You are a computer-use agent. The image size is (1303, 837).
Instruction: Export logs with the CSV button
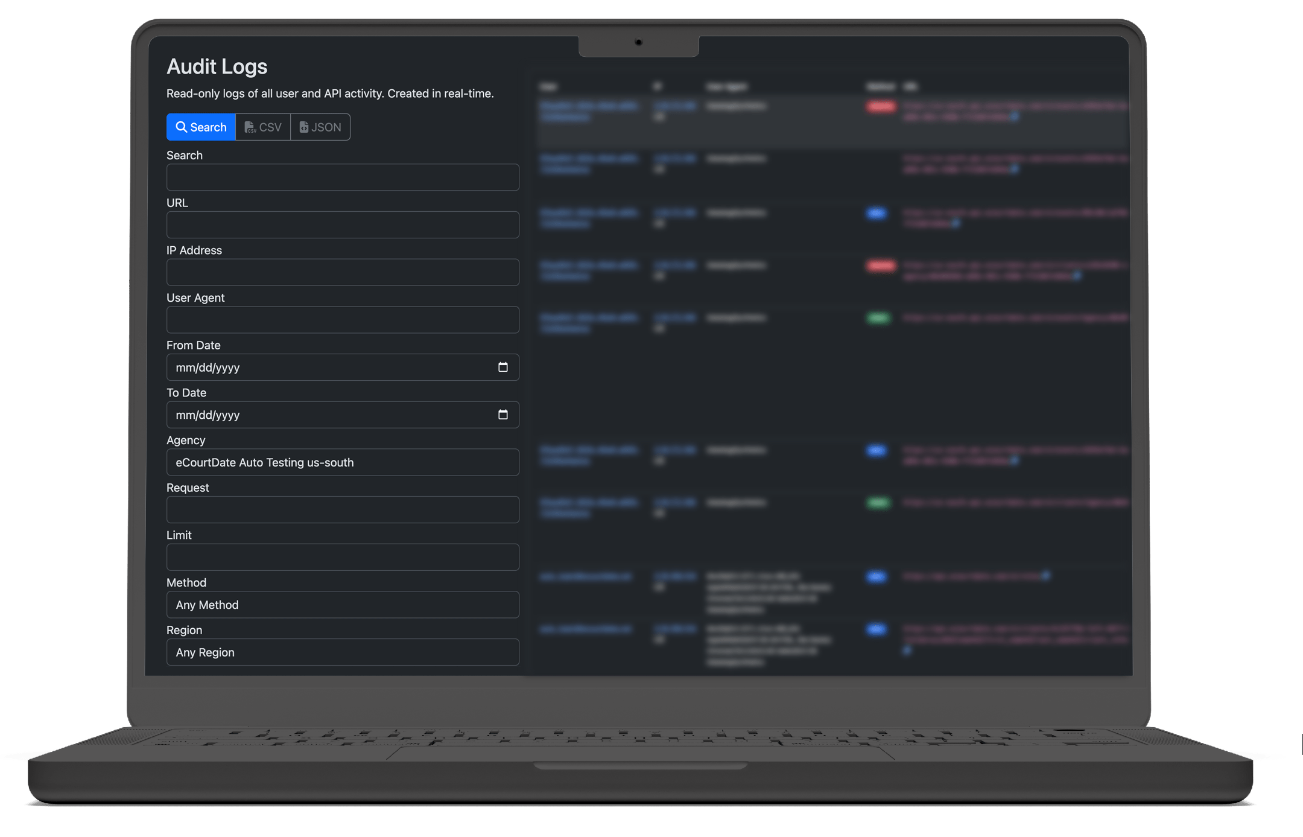tap(263, 127)
